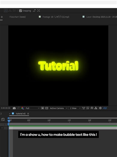This screenshot has height=157, width=117.
Task: Click the 25f mark on time ruler
Action: click(110, 120)
